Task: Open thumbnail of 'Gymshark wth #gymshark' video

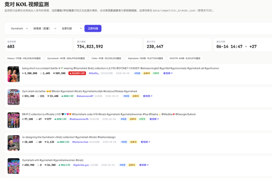Action: 14,166
